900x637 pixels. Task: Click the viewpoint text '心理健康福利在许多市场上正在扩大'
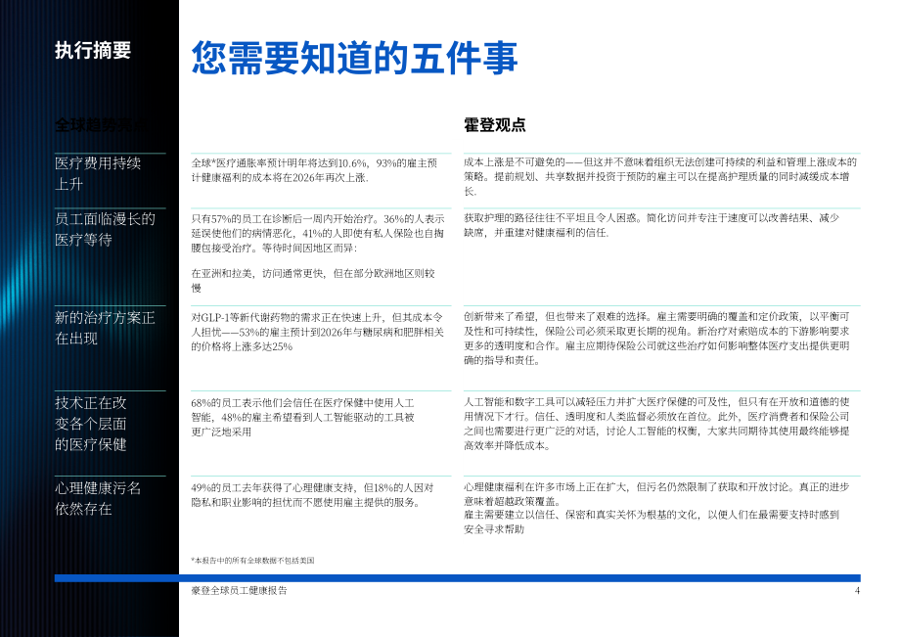tap(656, 494)
